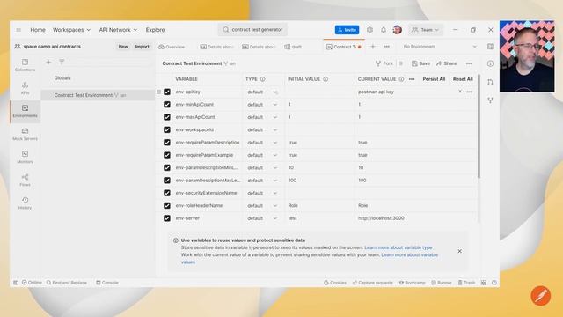Viewport: 563px width, 317px height.
Task: Open the Collections sidebar icon
Action: coord(25,65)
